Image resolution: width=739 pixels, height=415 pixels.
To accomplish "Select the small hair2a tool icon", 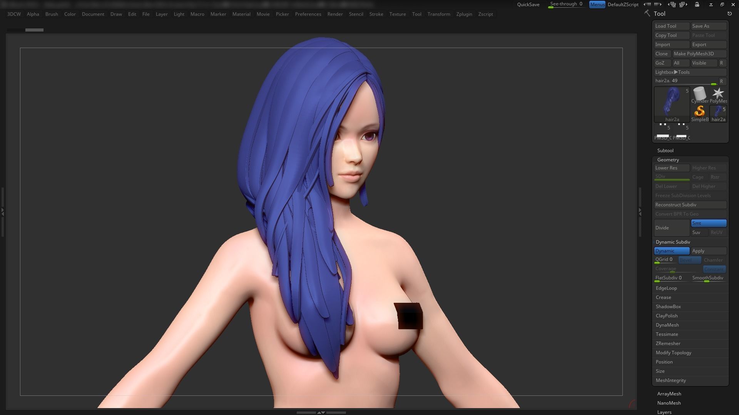I will [718, 113].
